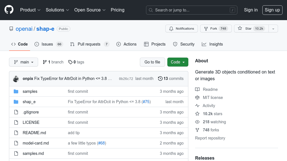Click the onpix commit author avatar
The height and width of the screenshot is (161, 287).
16,79
